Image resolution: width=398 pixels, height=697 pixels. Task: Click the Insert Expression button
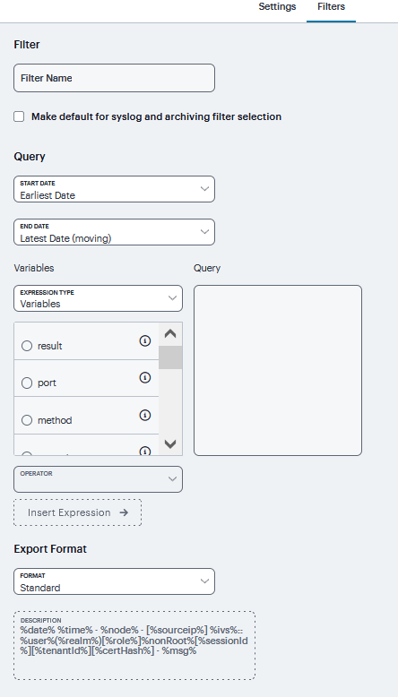[78, 512]
